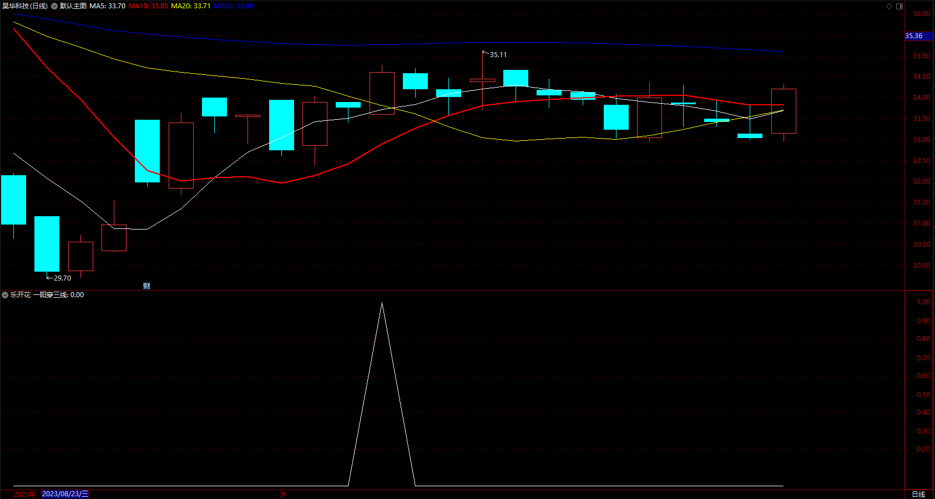Click the 2023/08/23/三 date label

point(65,494)
